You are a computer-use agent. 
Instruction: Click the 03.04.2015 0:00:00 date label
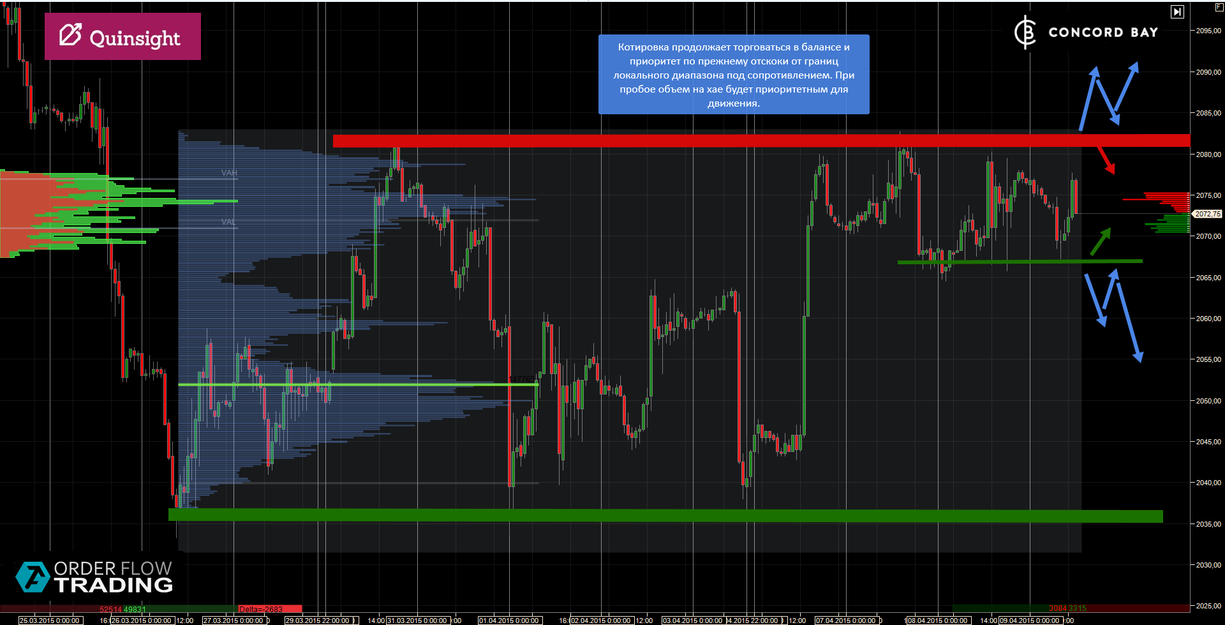tap(694, 621)
